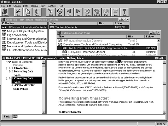The image size is (168, 126).
Task: Click the document pane scrollbar thumb
Action: pos(164,83)
